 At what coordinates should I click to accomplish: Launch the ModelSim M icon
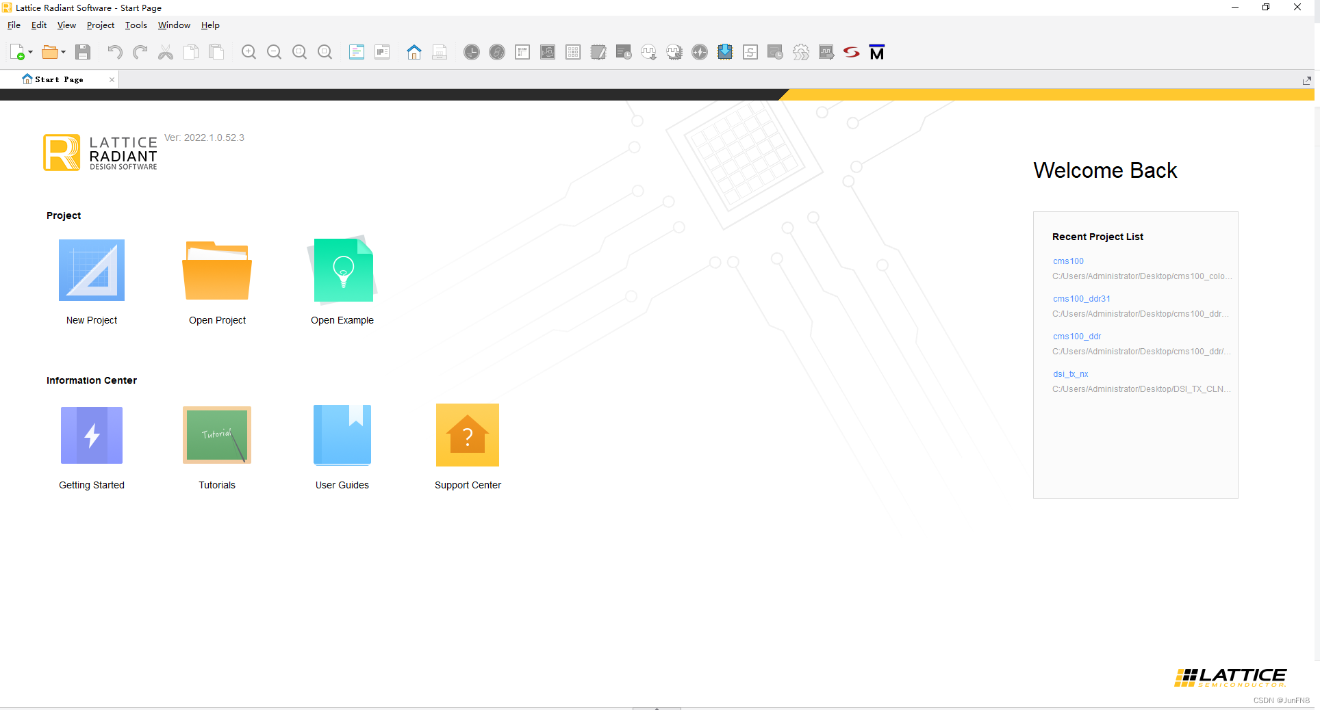pos(877,52)
